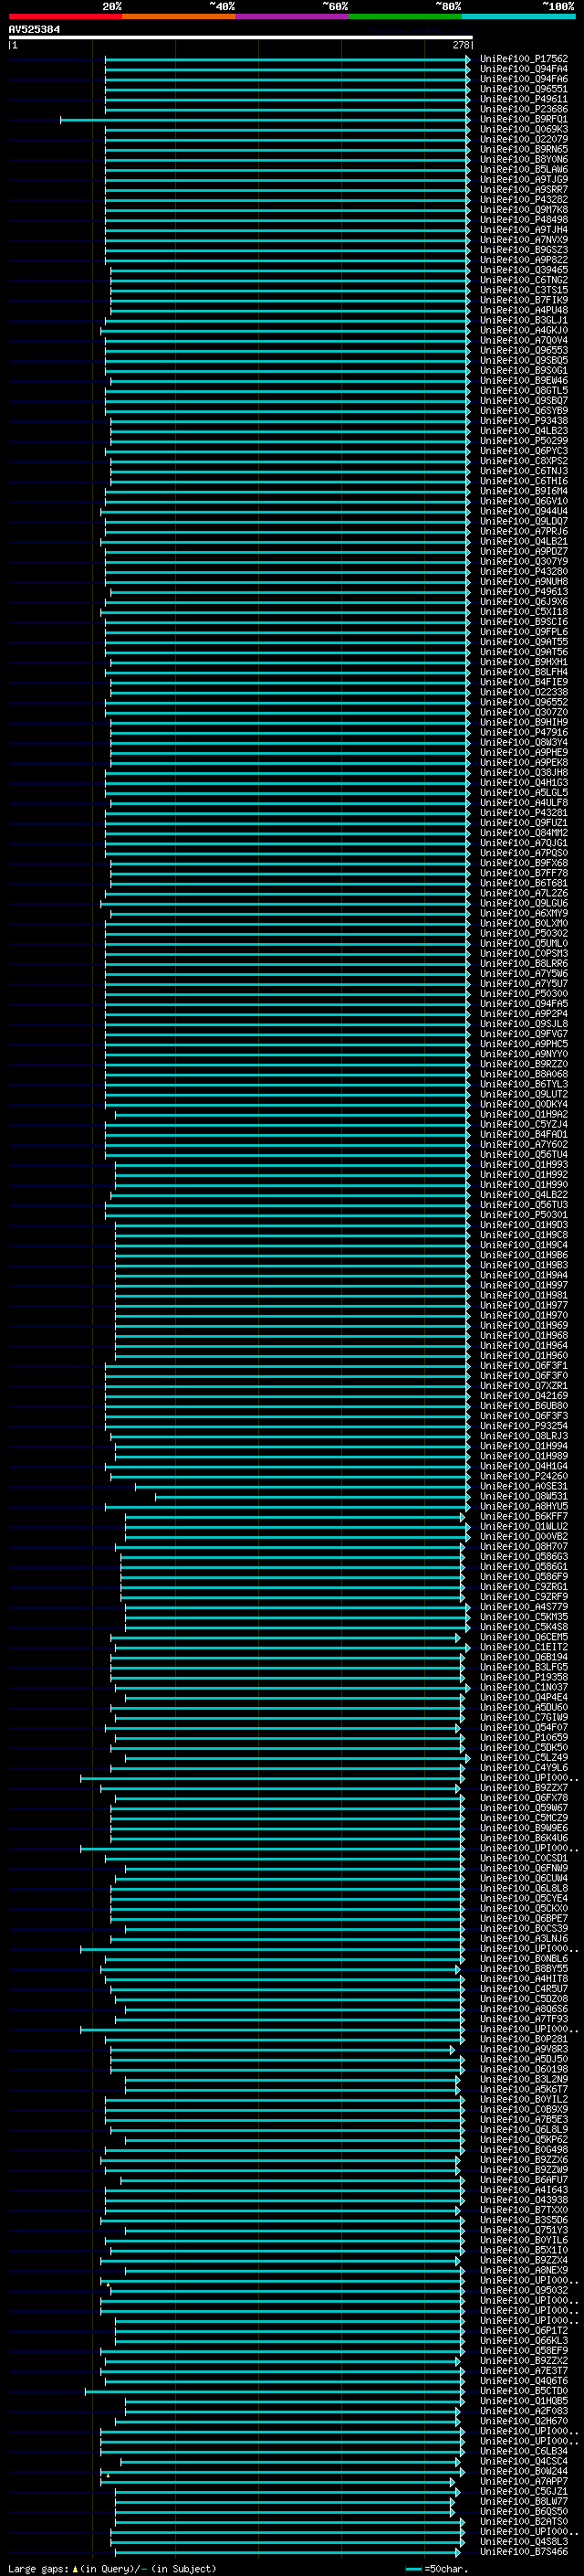The height and width of the screenshot is (2576, 584).
Task: Click the alignment bar for UniRef100_Q8W531
Action: [x=312, y=1496]
